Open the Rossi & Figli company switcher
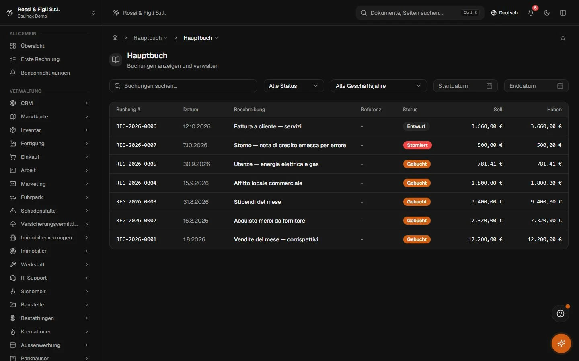 tap(51, 13)
